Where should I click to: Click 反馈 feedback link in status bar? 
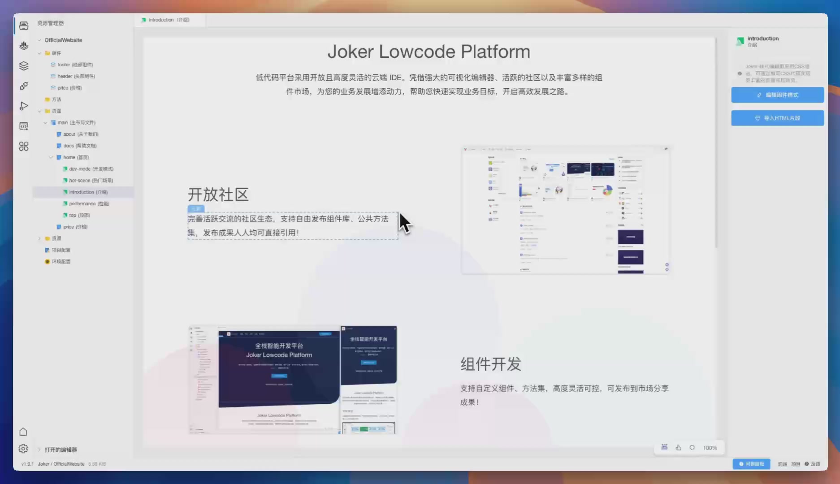pyautogui.click(x=815, y=464)
